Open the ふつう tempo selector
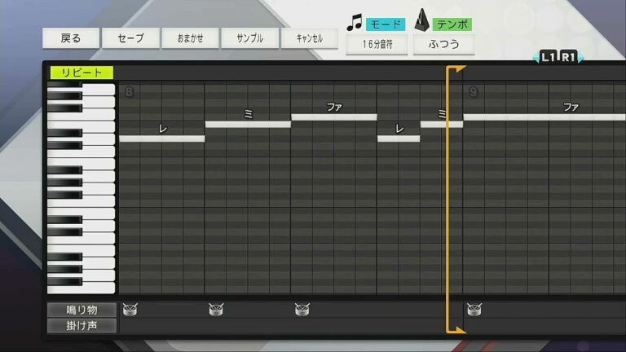The width and height of the screenshot is (626, 352). (x=443, y=44)
